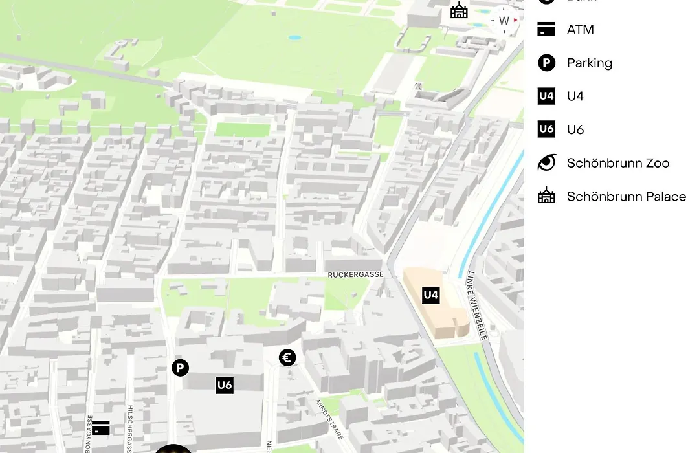This screenshot has height=453, width=699.
Task: Select the ATM legend label
Action: click(x=581, y=29)
